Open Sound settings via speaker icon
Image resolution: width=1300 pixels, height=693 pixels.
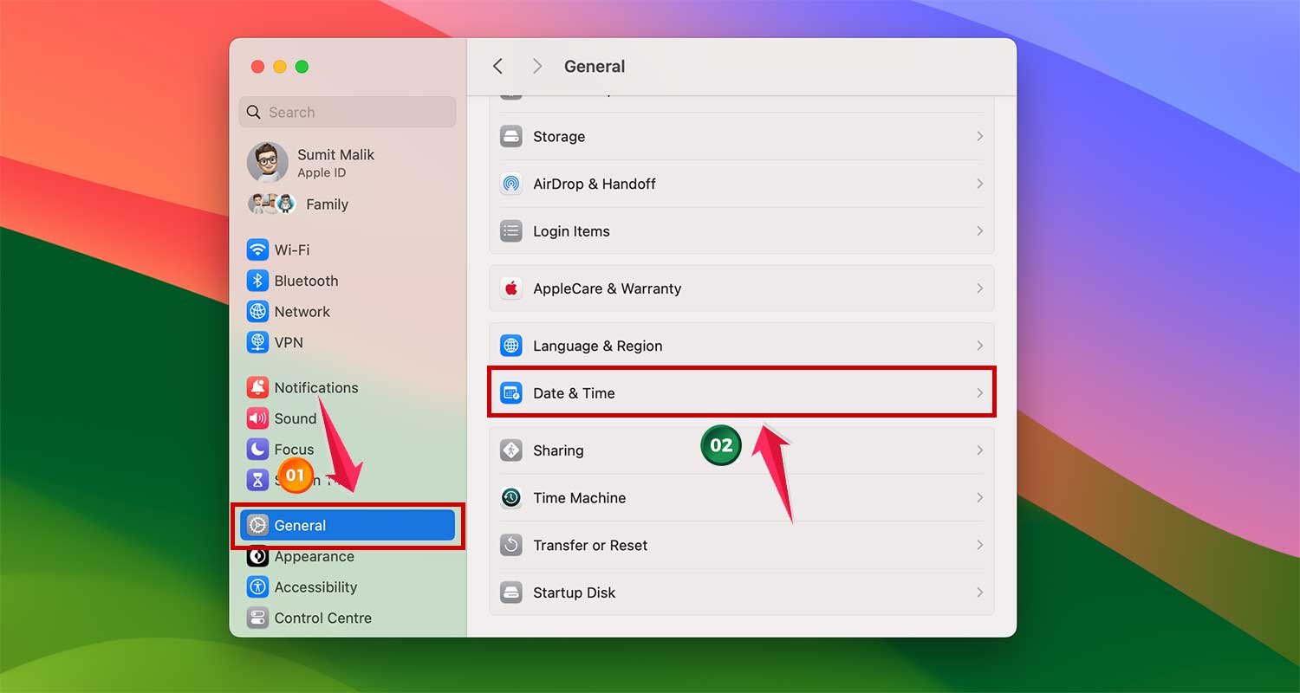pos(258,418)
